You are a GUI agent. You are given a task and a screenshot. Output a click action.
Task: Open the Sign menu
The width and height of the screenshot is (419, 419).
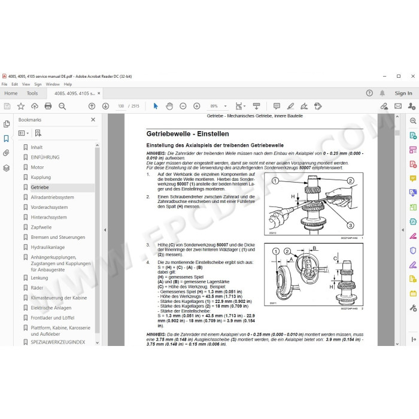coord(38,84)
